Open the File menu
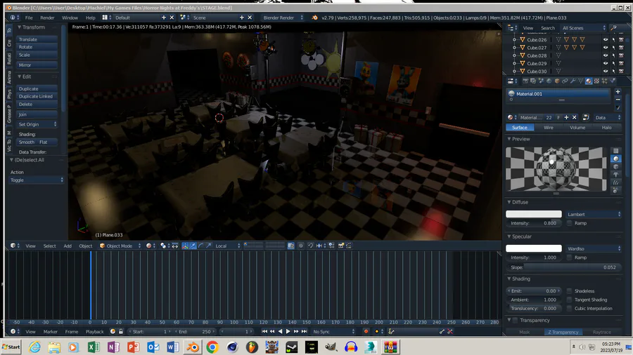This screenshot has height=355, width=633. coord(29,18)
